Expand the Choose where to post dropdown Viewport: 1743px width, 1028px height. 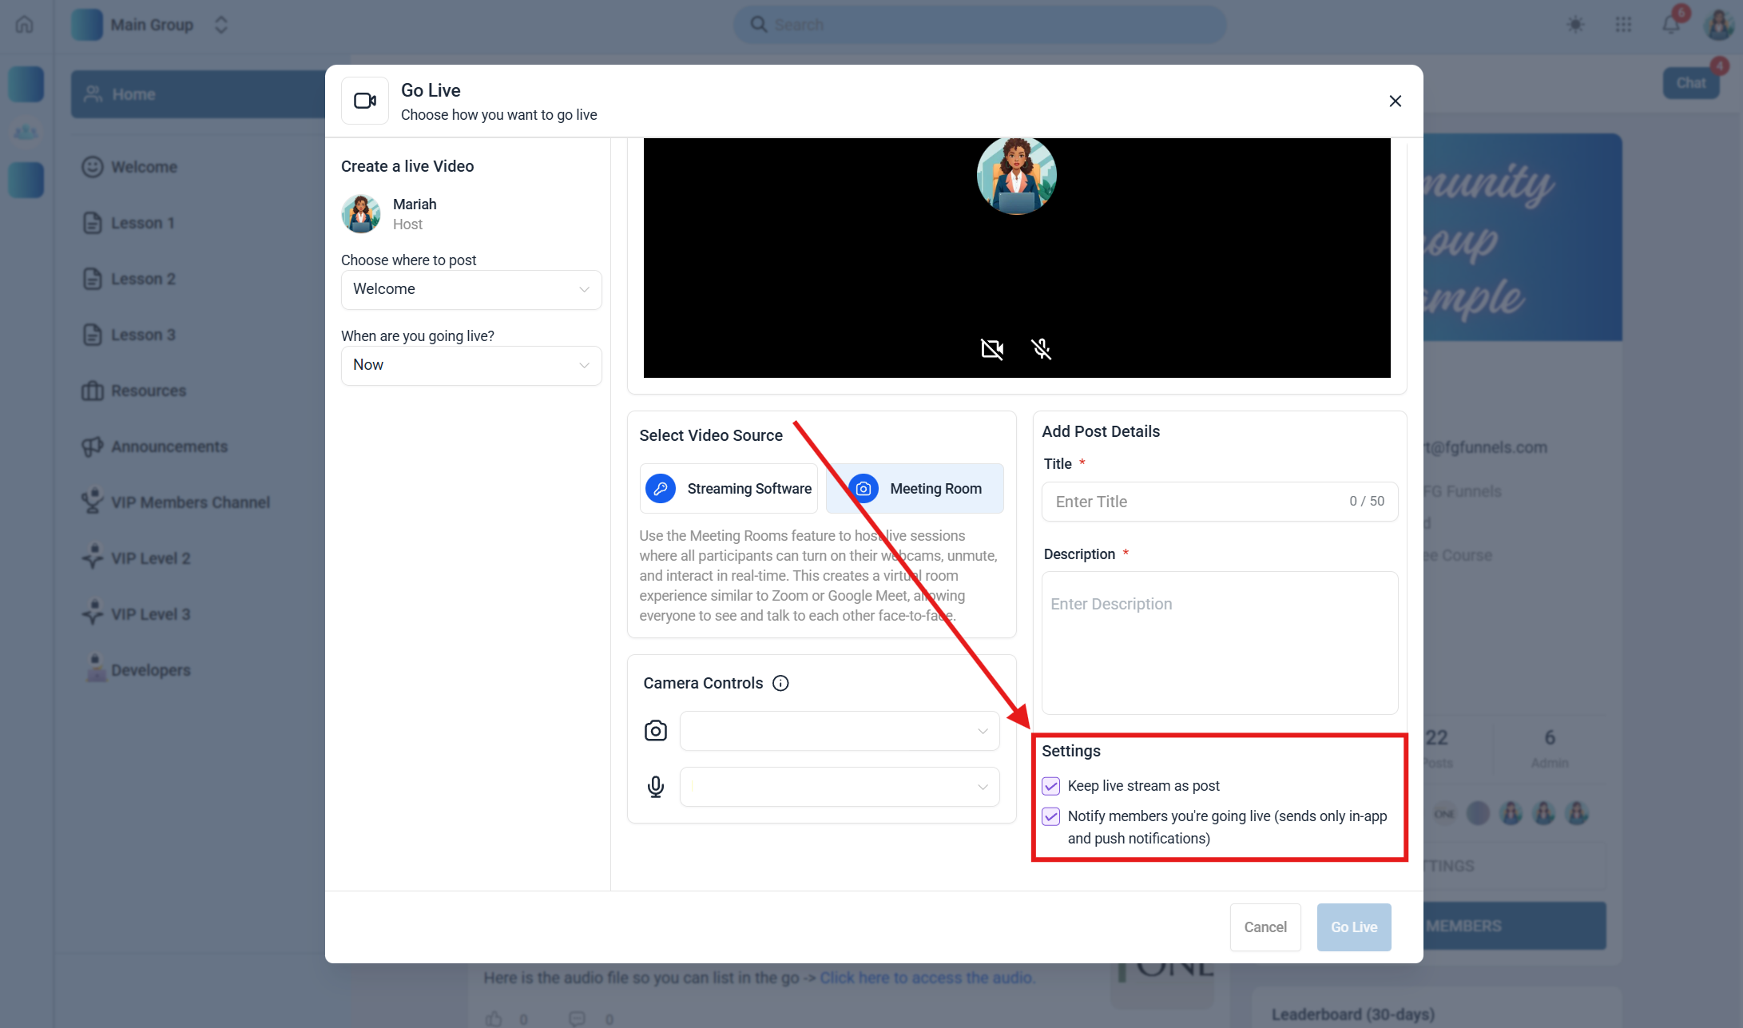click(471, 289)
